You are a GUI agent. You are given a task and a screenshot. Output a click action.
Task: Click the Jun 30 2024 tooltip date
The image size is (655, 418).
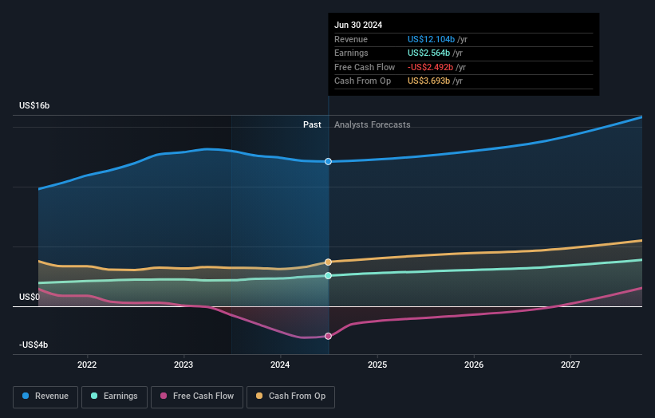[x=358, y=25]
